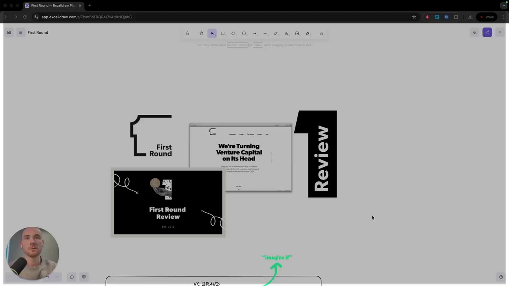Zoom out with the minus button
Screen dimensions: 509x286
(x=10, y=277)
